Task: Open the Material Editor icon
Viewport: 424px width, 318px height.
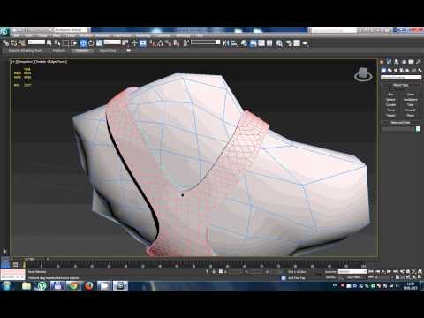Action: 279,43
